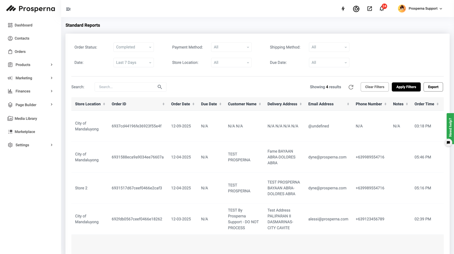Click the Clear Filters button
The height and width of the screenshot is (254, 454).
[375, 87]
